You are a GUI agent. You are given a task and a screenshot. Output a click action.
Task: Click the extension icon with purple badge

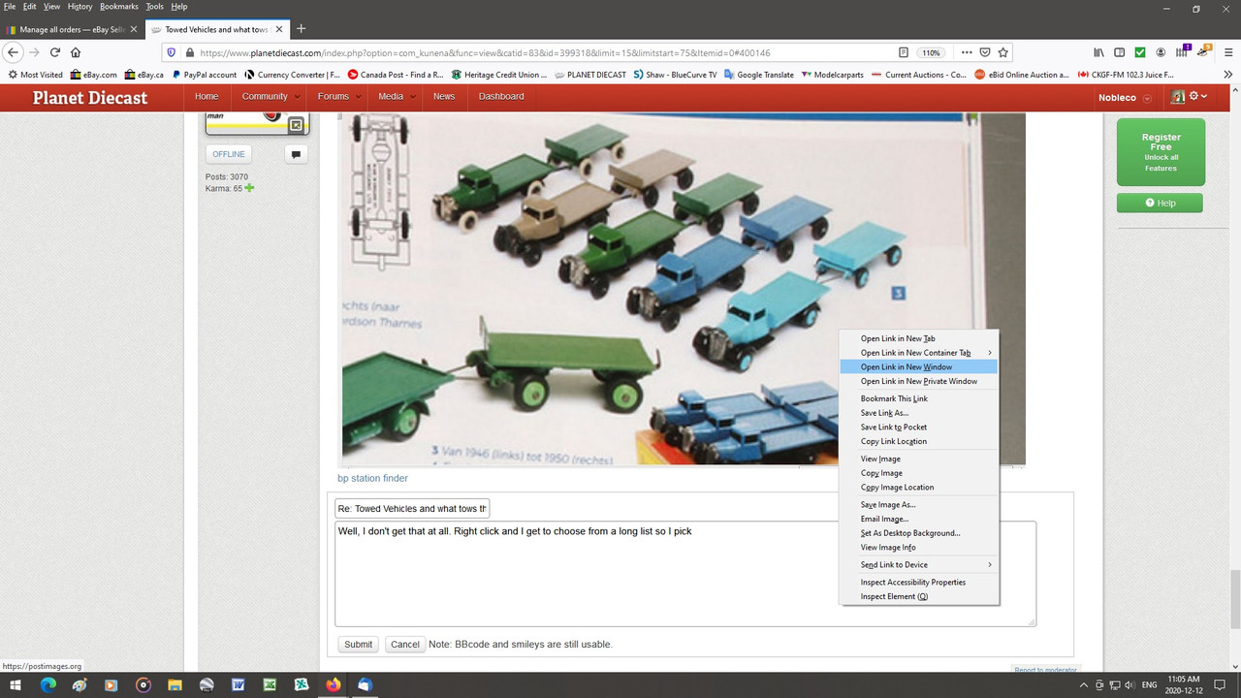[x=1182, y=52]
